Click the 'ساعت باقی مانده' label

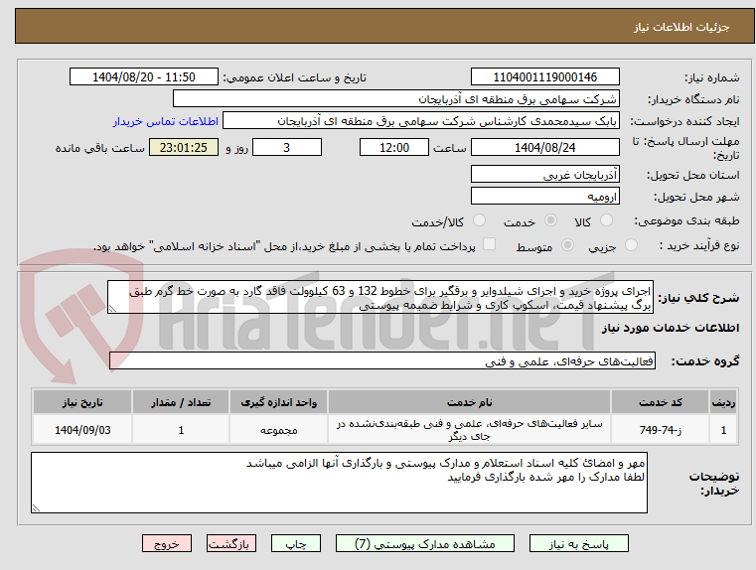click(x=99, y=148)
